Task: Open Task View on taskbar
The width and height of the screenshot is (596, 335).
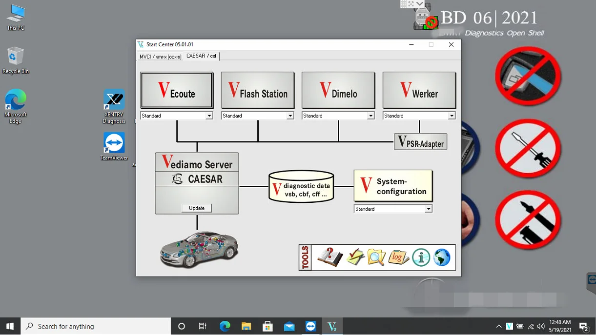Action: click(x=203, y=326)
